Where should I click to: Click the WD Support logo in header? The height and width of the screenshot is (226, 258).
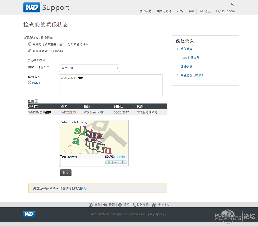(x=46, y=7)
